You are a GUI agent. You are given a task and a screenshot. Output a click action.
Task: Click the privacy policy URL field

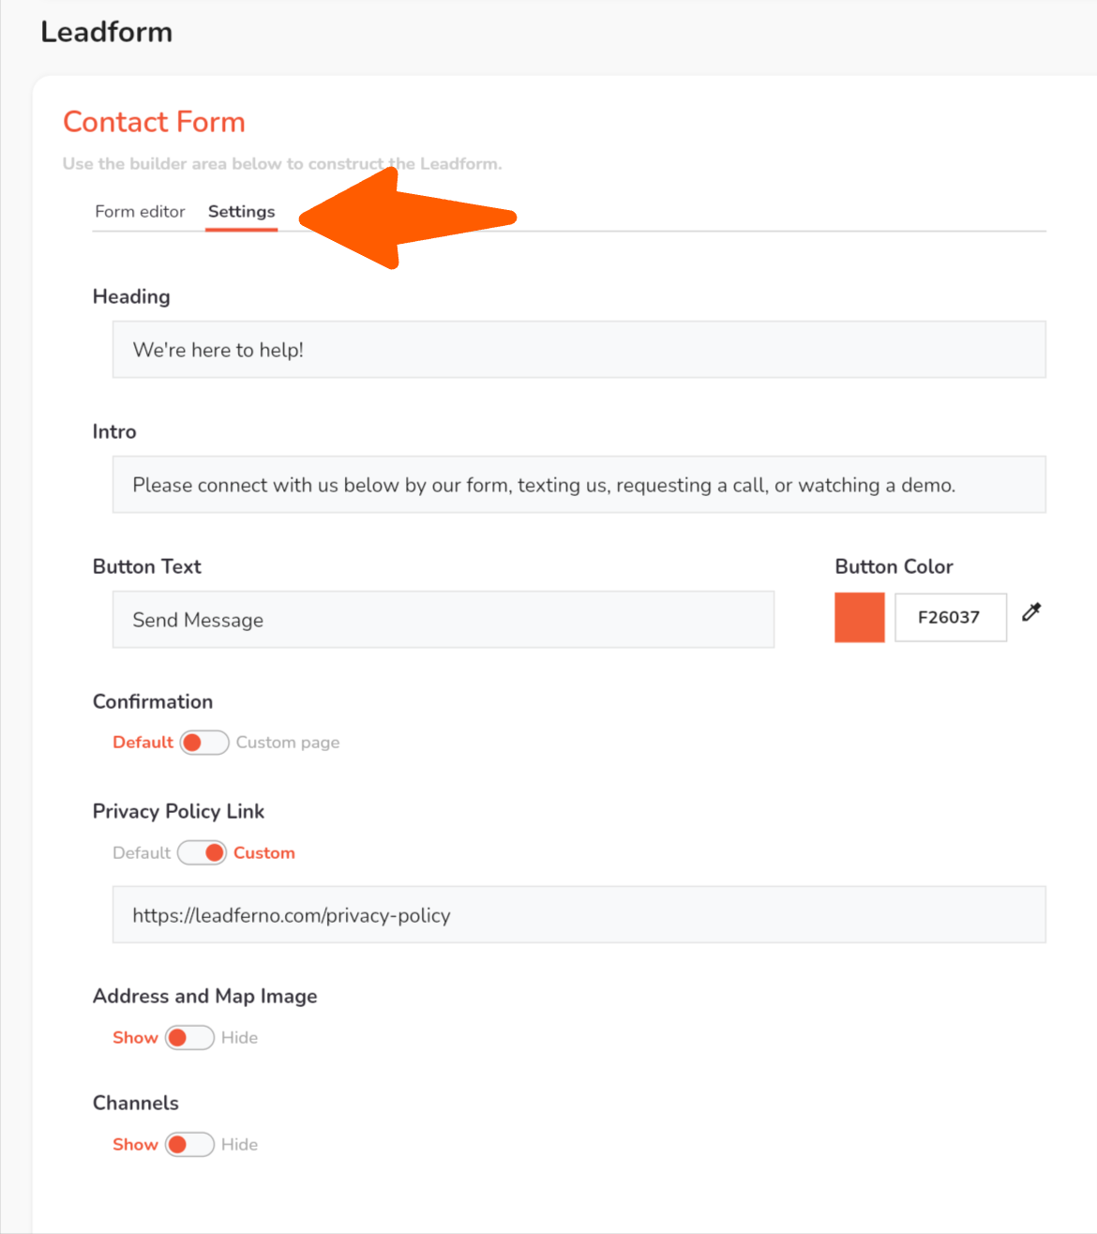coord(579,915)
